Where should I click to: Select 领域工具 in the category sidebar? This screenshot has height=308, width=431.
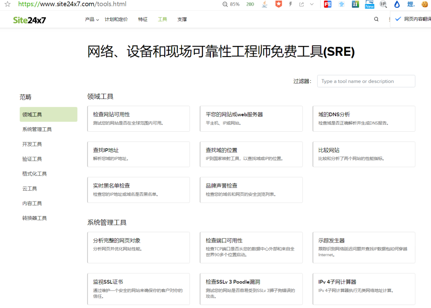[48, 114]
